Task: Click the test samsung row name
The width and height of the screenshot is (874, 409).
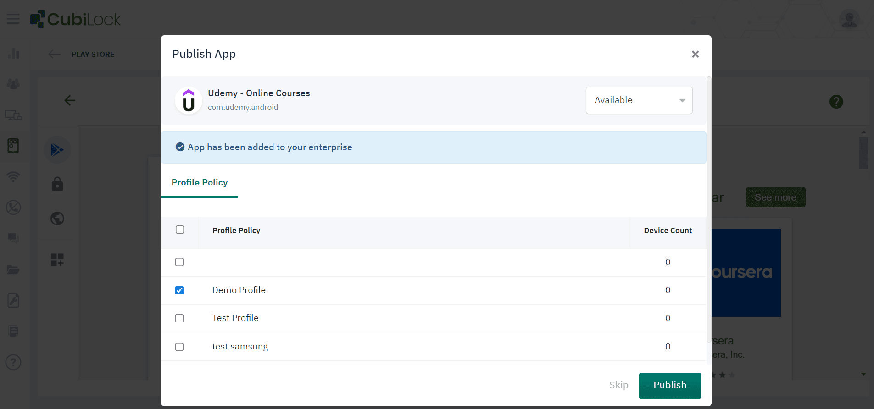Action: 240,346
